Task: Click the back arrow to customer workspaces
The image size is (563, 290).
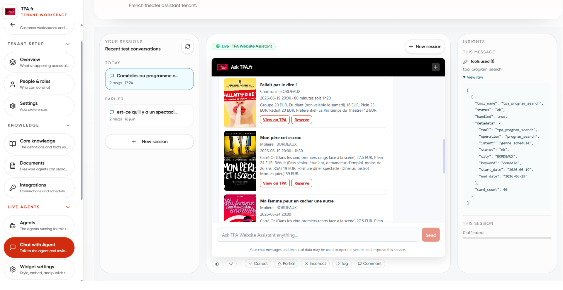Action: pos(12,25)
